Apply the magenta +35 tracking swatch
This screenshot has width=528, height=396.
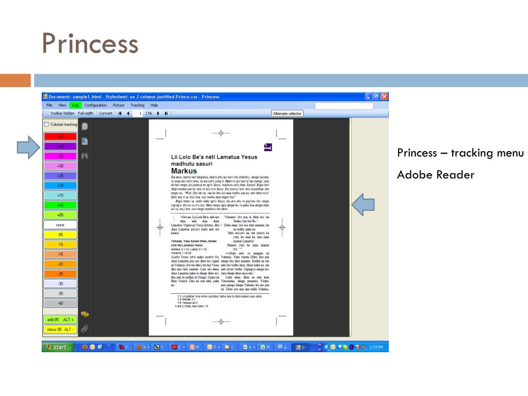60,156
